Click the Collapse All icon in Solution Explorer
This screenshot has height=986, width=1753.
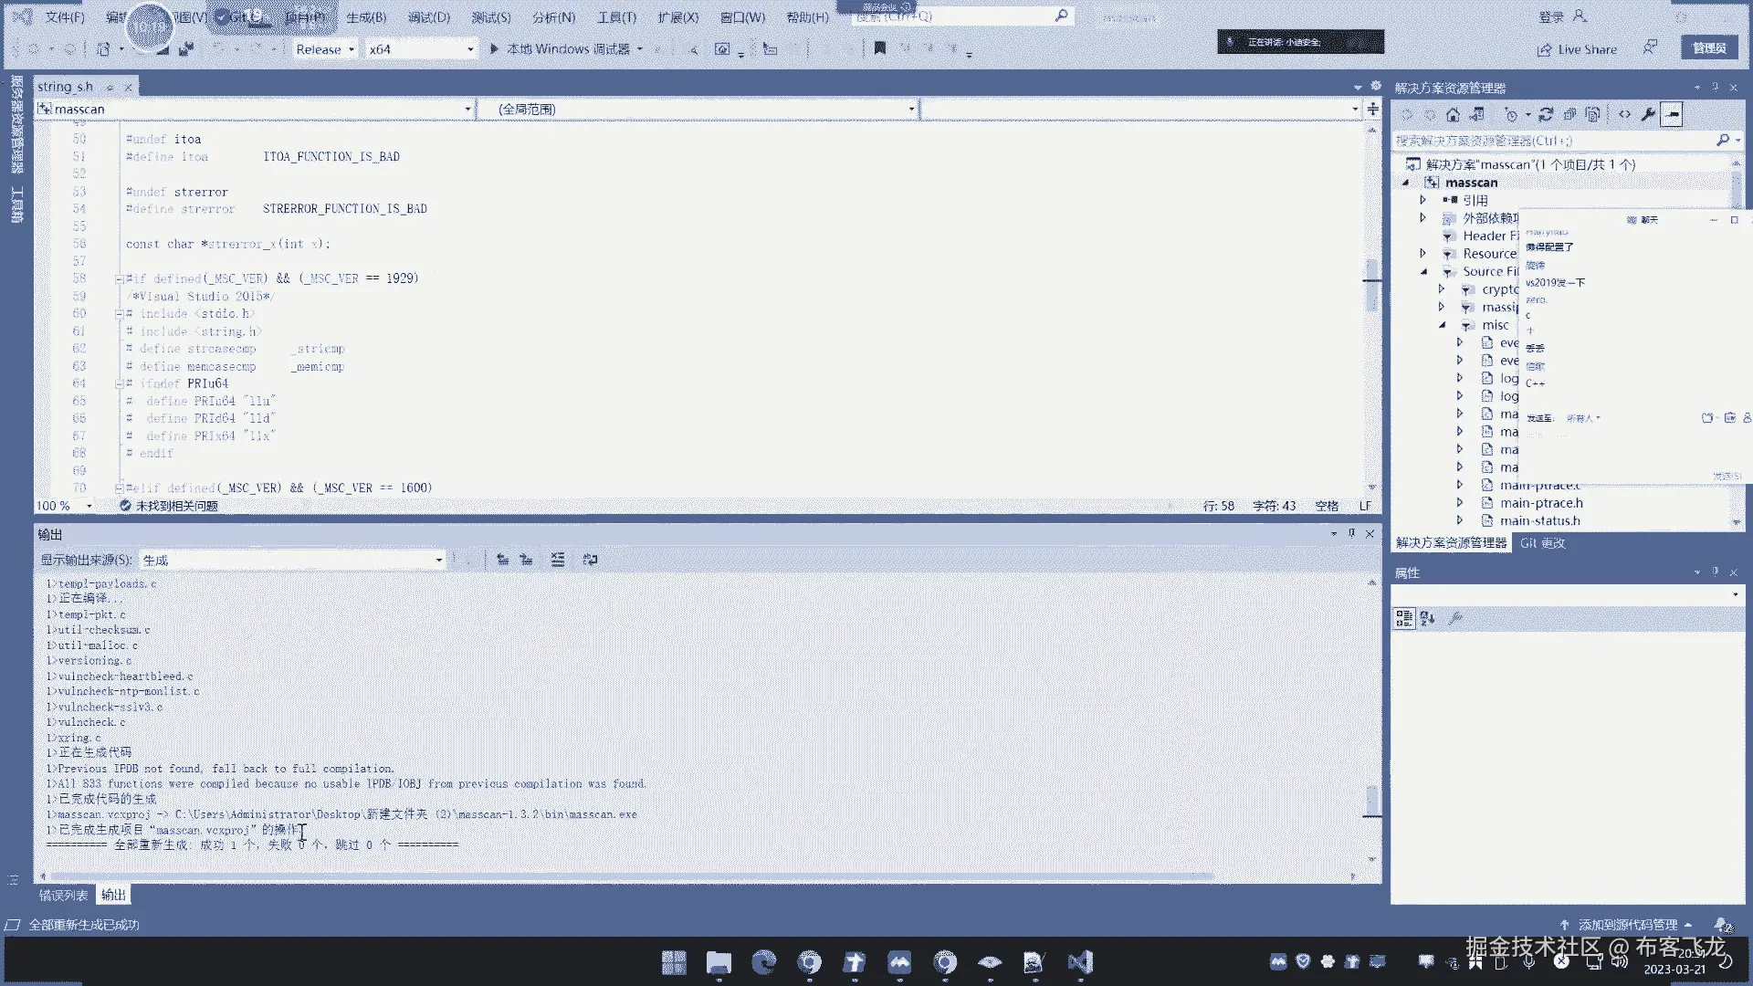tap(1569, 115)
